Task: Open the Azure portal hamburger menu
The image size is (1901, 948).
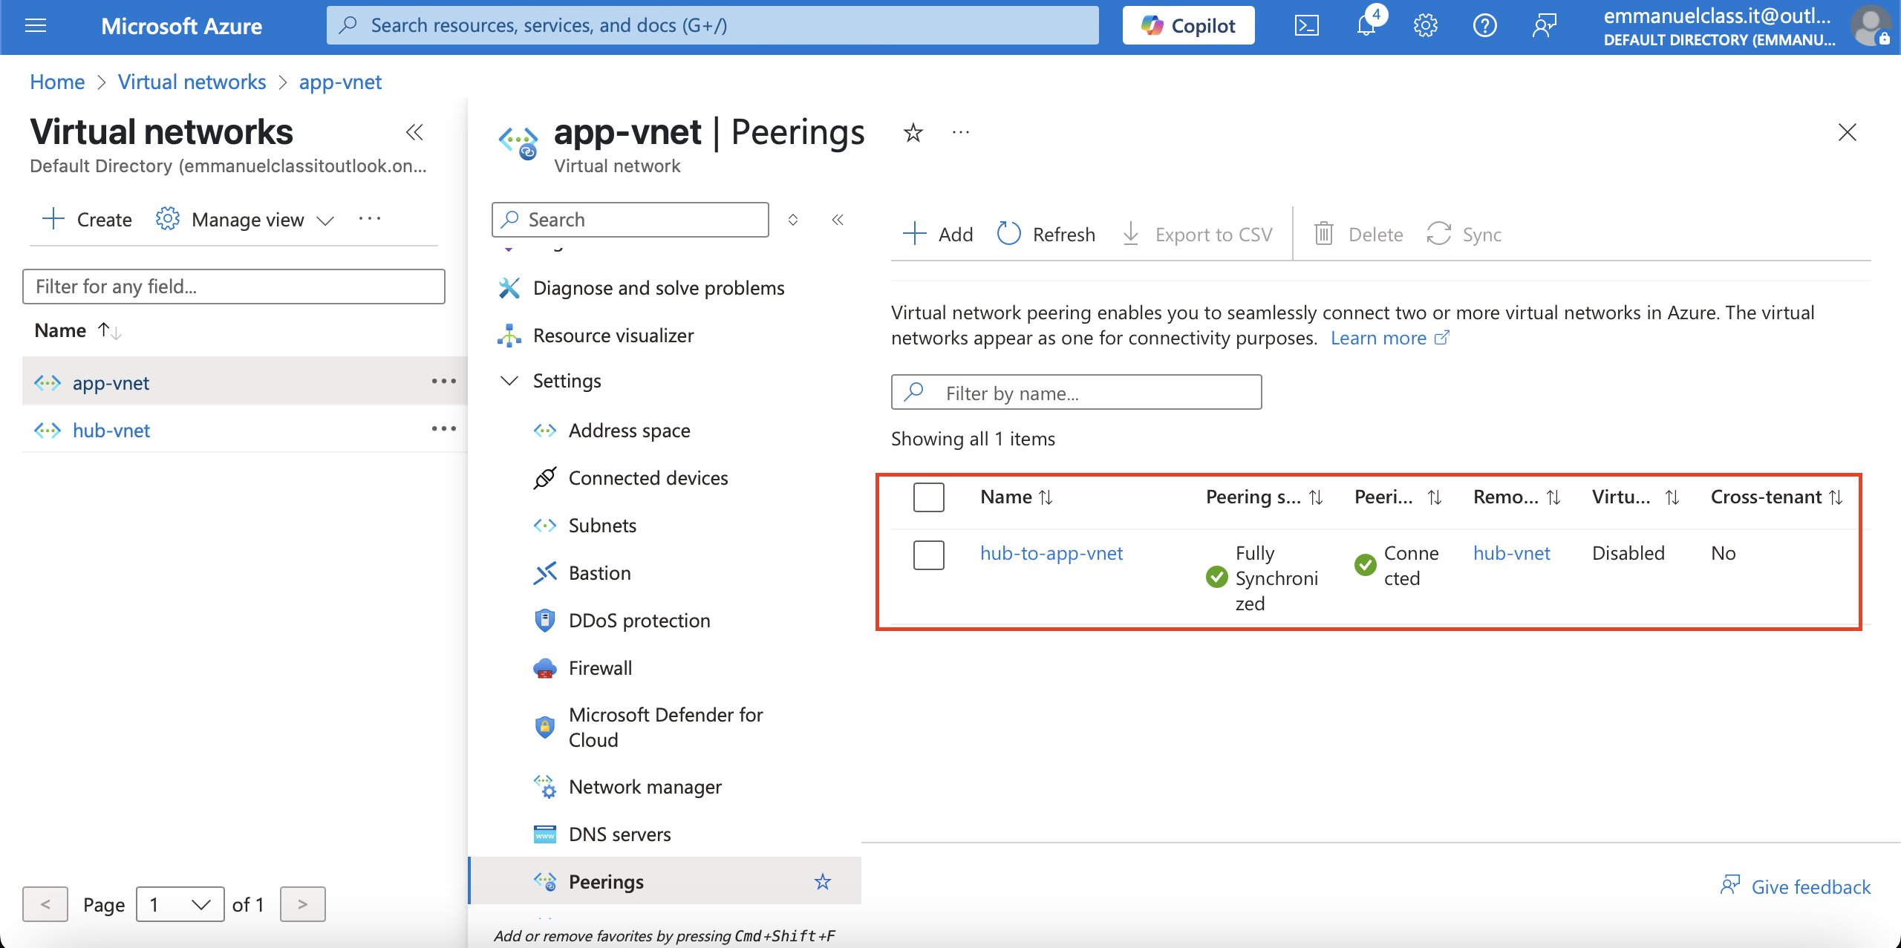Action: click(x=36, y=26)
